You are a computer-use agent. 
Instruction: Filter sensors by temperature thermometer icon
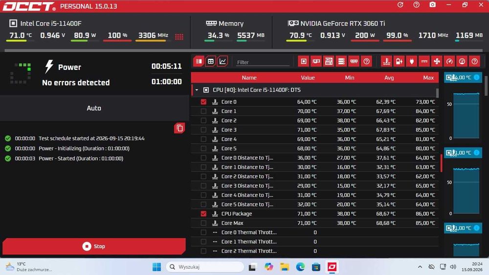pos(386,62)
